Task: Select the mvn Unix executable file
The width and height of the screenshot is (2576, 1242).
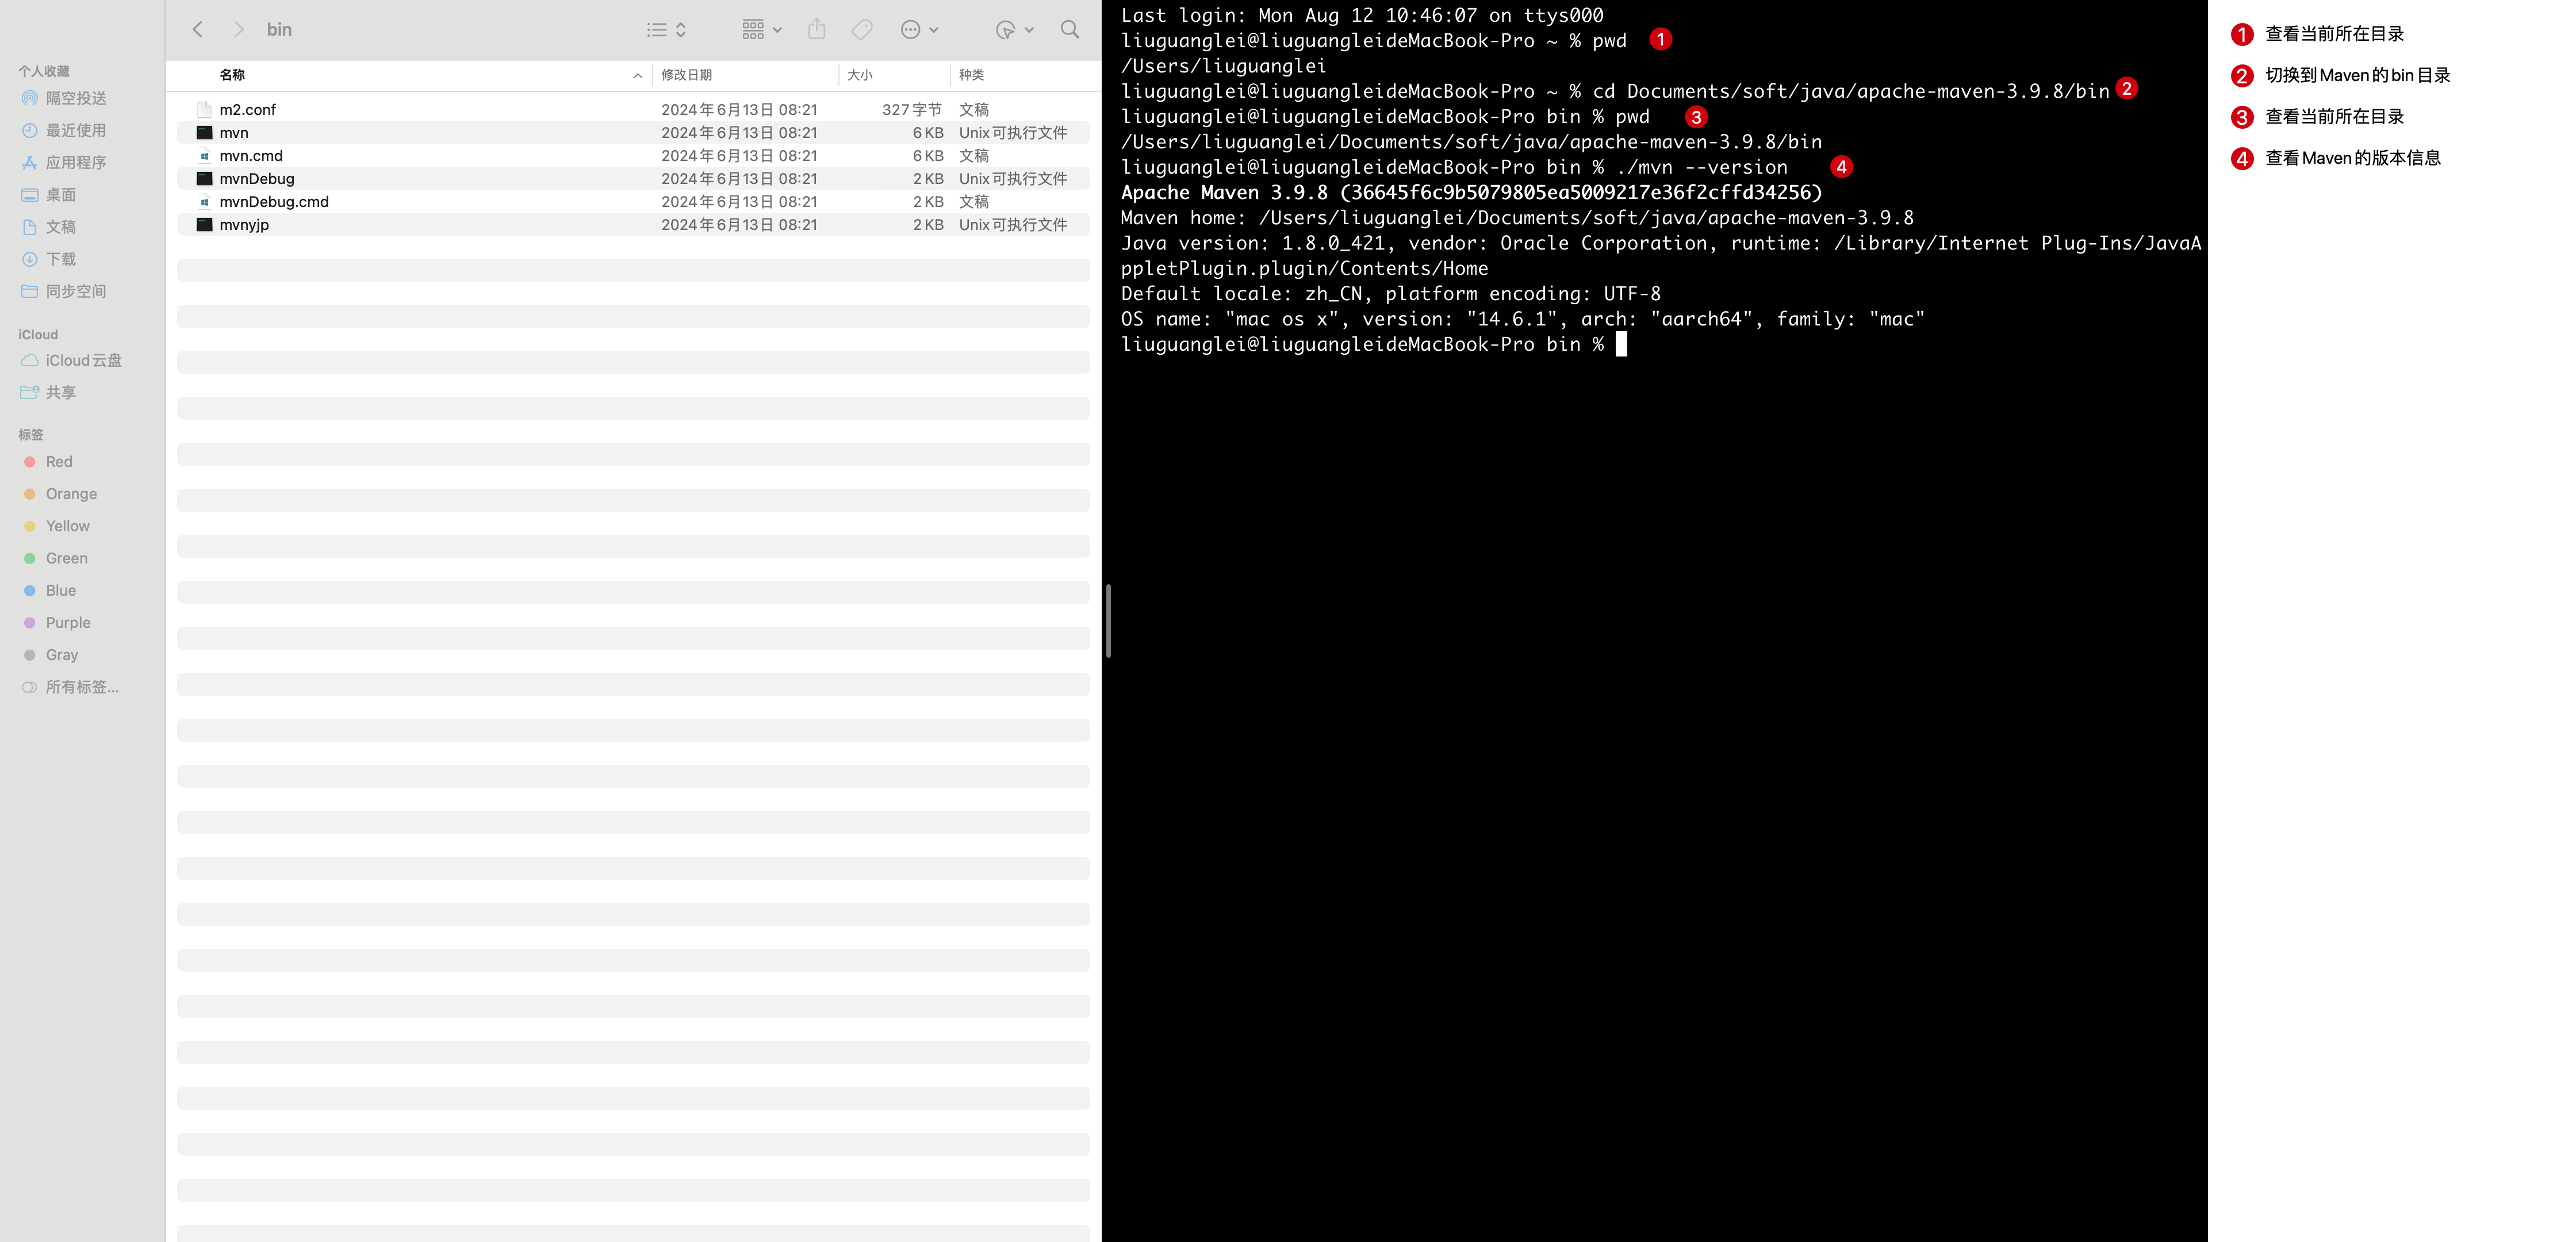Action: tap(234, 132)
